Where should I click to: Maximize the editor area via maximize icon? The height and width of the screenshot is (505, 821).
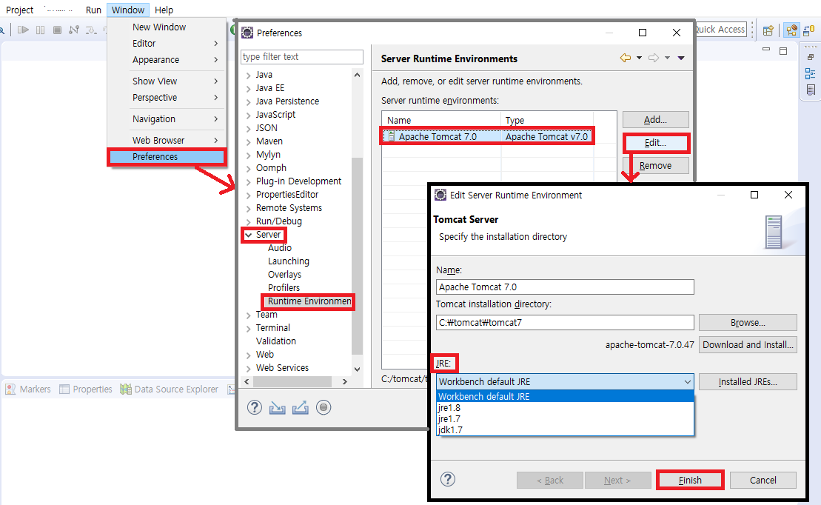pyautogui.click(x=783, y=51)
